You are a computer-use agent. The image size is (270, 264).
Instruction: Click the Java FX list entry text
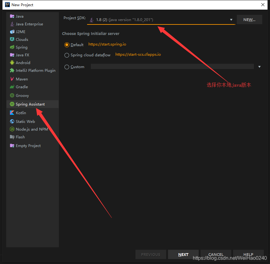23,55
